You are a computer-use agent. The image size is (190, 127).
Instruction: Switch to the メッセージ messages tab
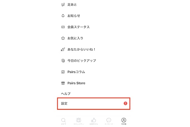pos(109,121)
